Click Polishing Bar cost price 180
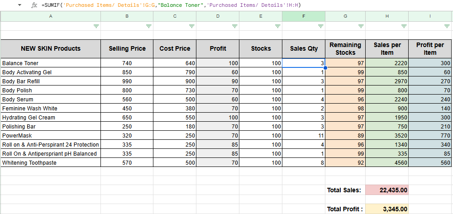Image resolution: width=453 pixels, height=214 pixels. point(175,127)
